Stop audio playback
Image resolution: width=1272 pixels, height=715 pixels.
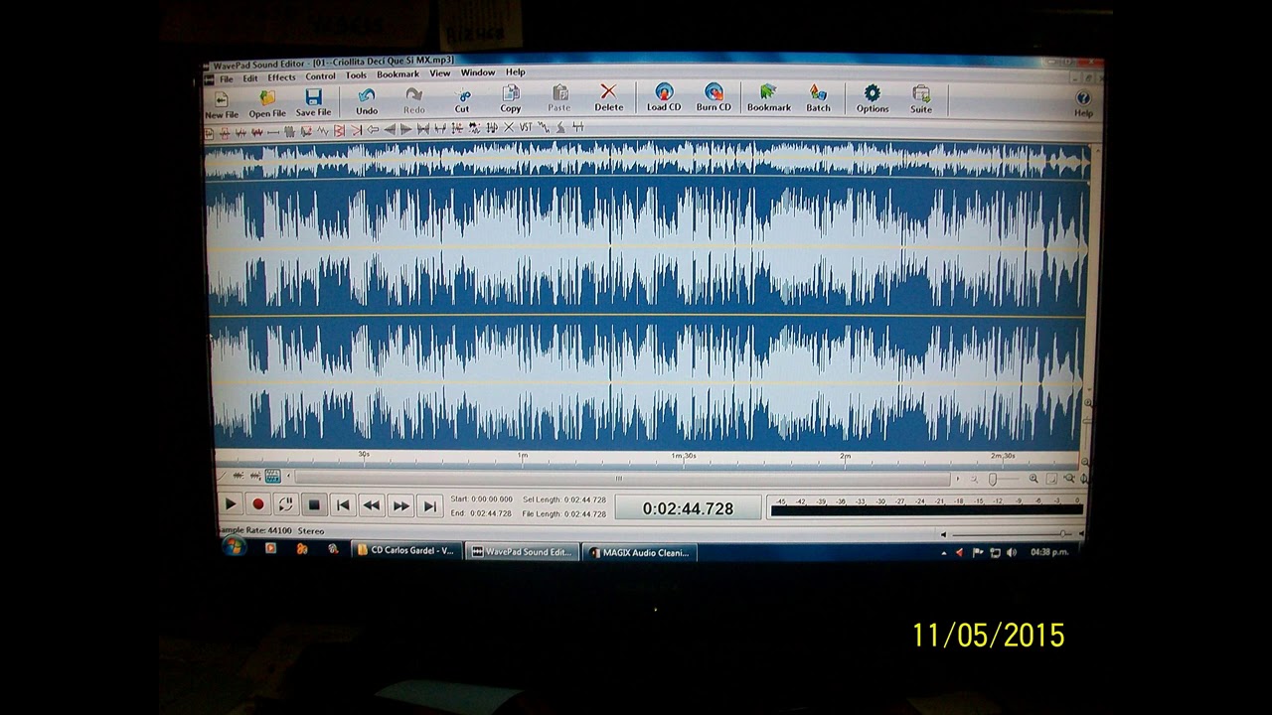click(x=314, y=505)
